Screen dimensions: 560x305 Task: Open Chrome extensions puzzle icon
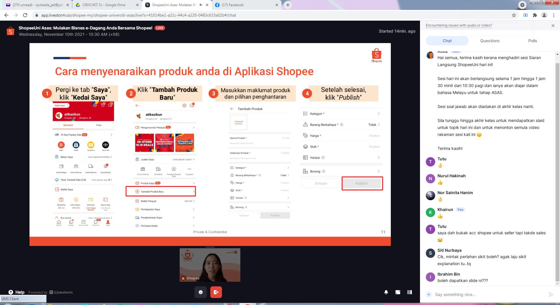point(535,15)
